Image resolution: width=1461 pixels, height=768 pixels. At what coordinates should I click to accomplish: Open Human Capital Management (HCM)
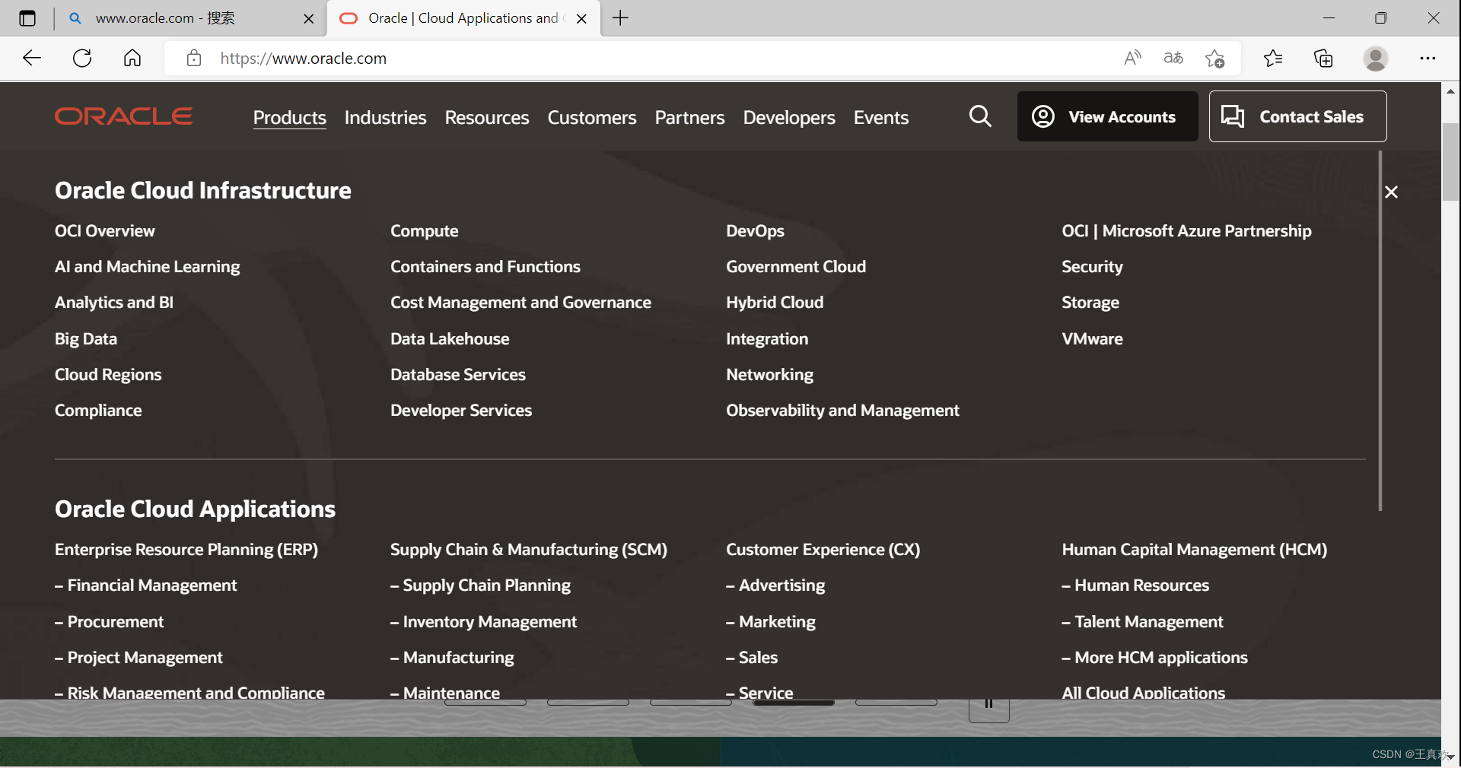pos(1194,550)
